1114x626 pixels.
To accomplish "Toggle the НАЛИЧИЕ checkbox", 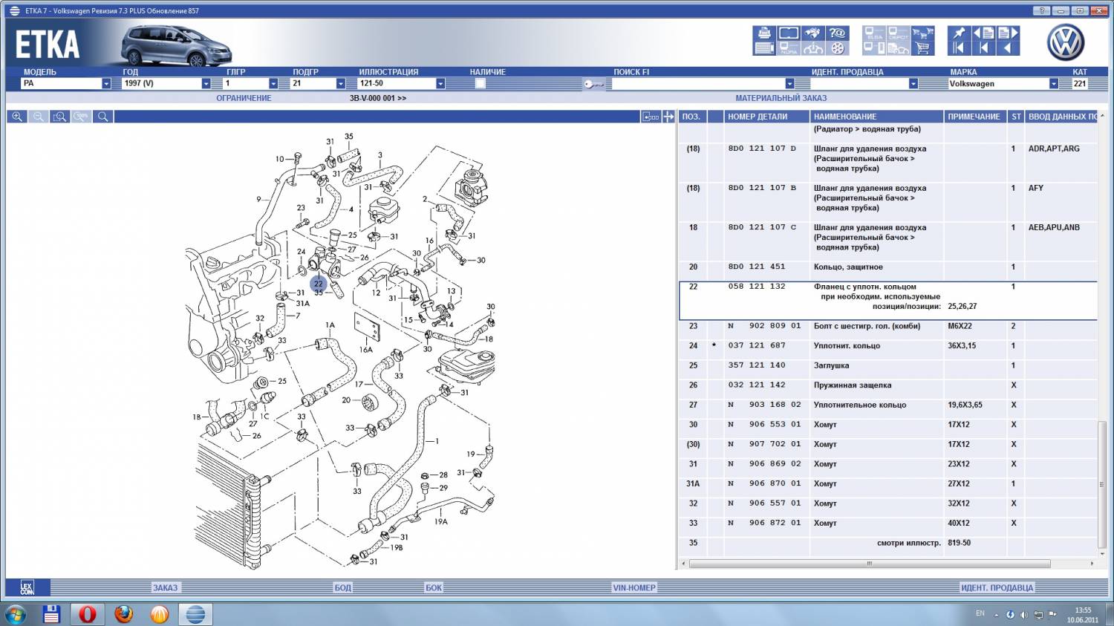I will [x=480, y=84].
